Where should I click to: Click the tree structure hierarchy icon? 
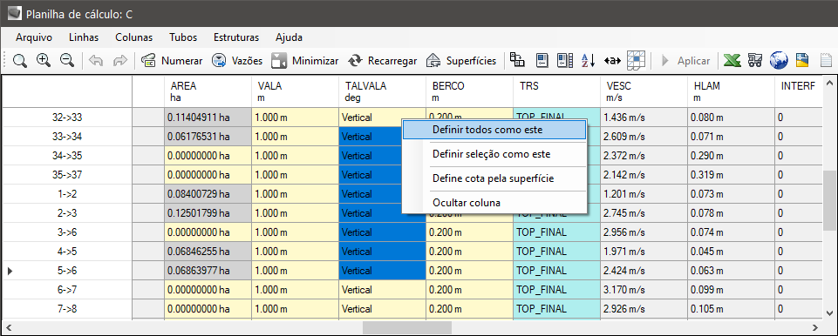(517, 60)
